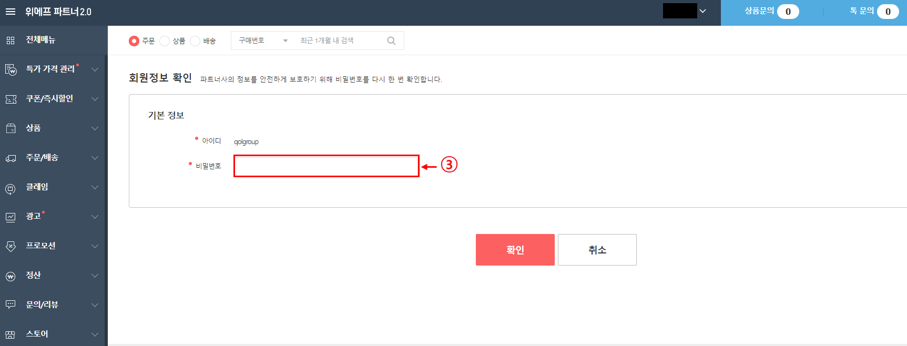
Task: Select the 상품 radio button
Action: coord(165,41)
